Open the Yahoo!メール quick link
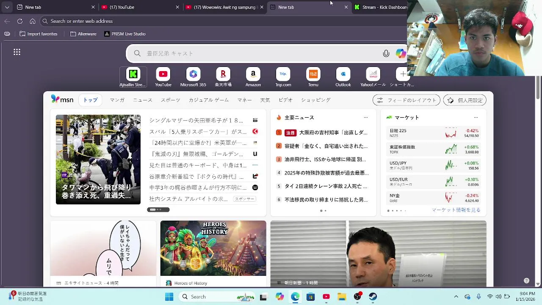542x305 pixels. coord(373,77)
